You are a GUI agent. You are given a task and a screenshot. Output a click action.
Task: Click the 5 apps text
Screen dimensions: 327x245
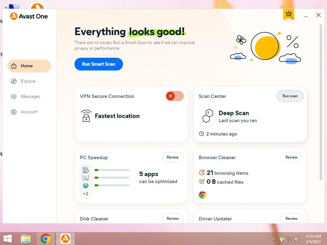[x=149, y=174]
